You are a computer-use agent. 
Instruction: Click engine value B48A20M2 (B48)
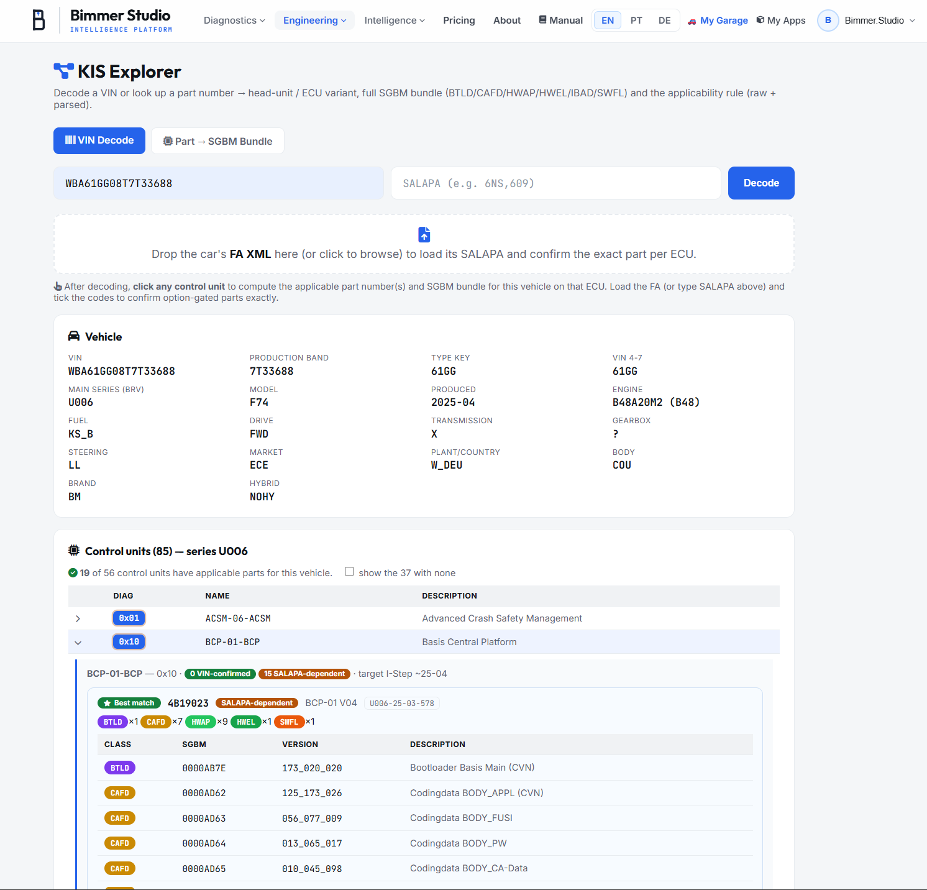(x=656, y=403)
